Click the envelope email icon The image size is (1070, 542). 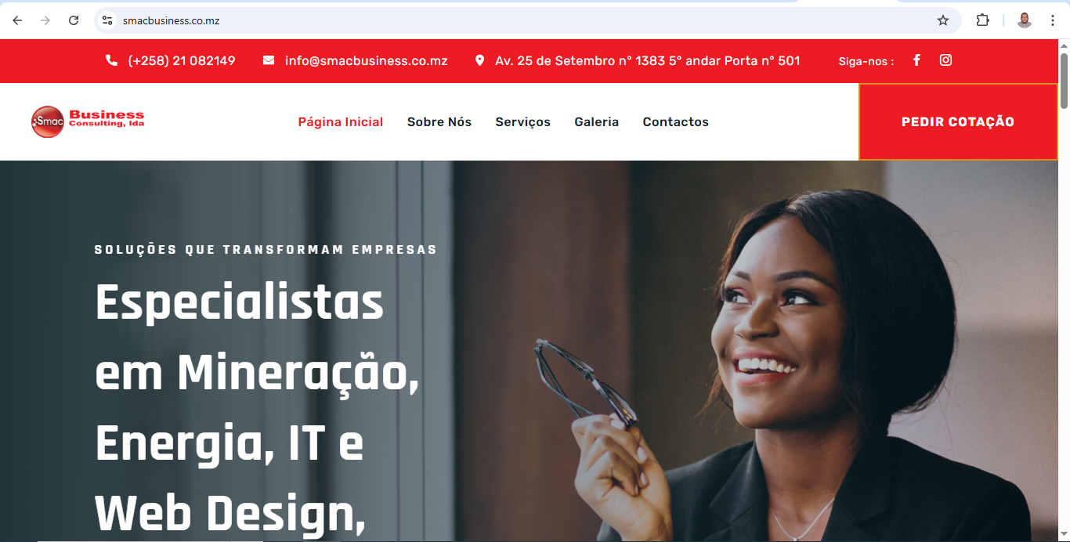(269, 60)
